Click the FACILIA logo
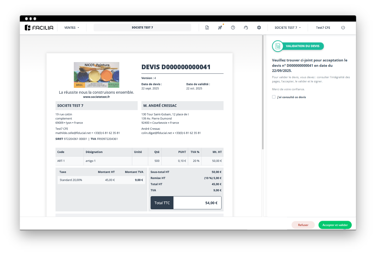The height and width of the screenshot is (255, 376). pyautogui.click(x=39, y=28)
